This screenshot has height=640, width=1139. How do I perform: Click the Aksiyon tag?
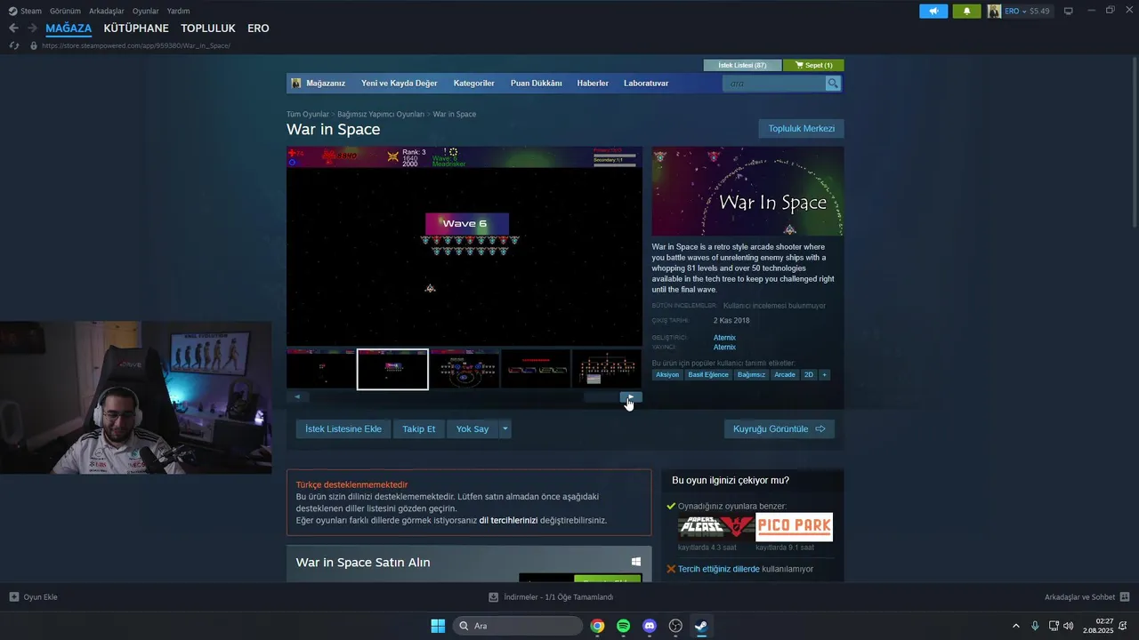click(667, 375)
